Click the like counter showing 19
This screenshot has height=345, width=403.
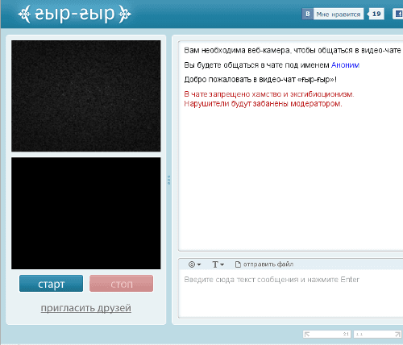pyautogui.click(x=376, y=14)
